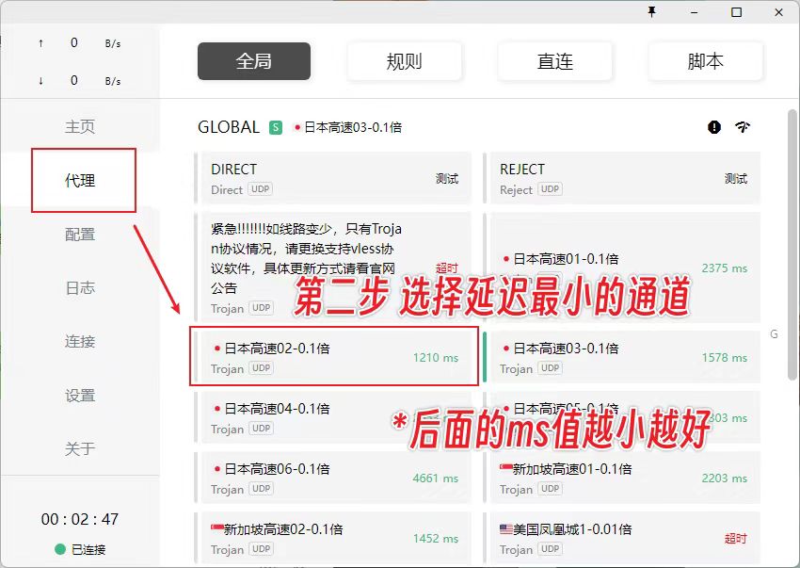This screenshot has height=568, width=800.
Task: Select the 日本高速06-0.1倍 node
Action: pyautogui.click(x=332, y=478)
